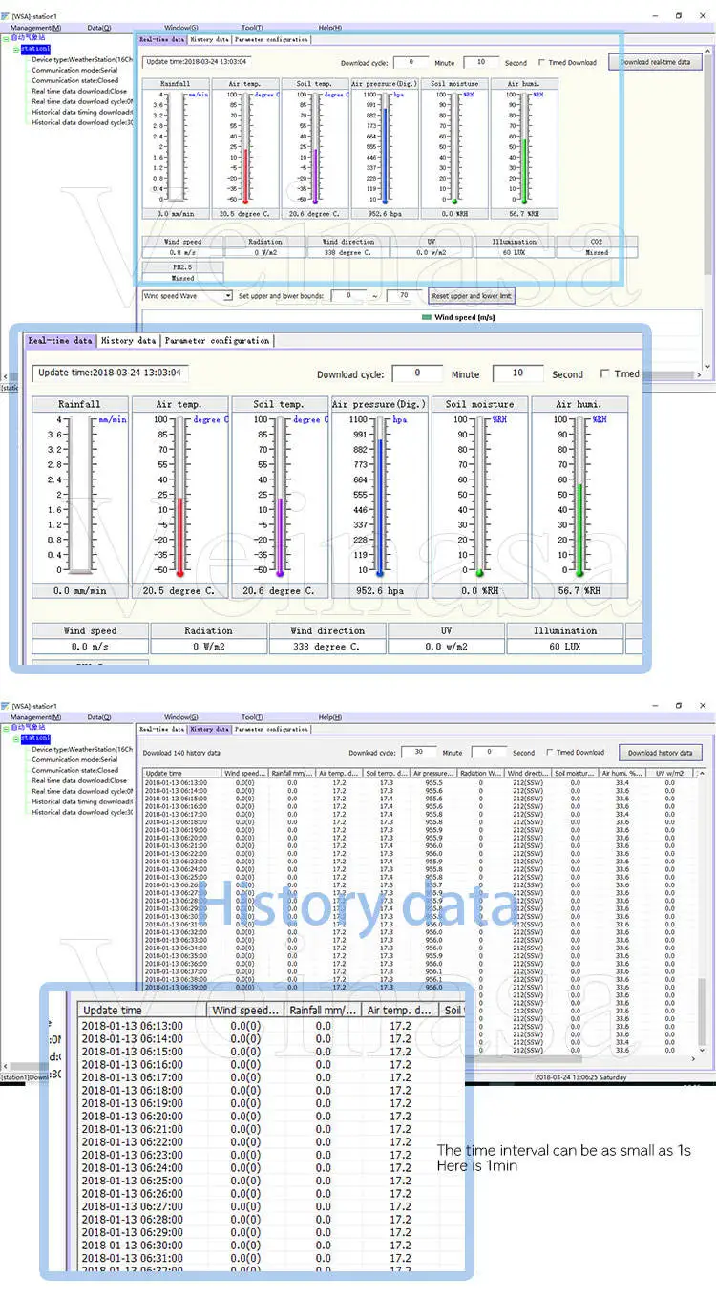Open Management(M) menu in upper window

tap(36, 28)
